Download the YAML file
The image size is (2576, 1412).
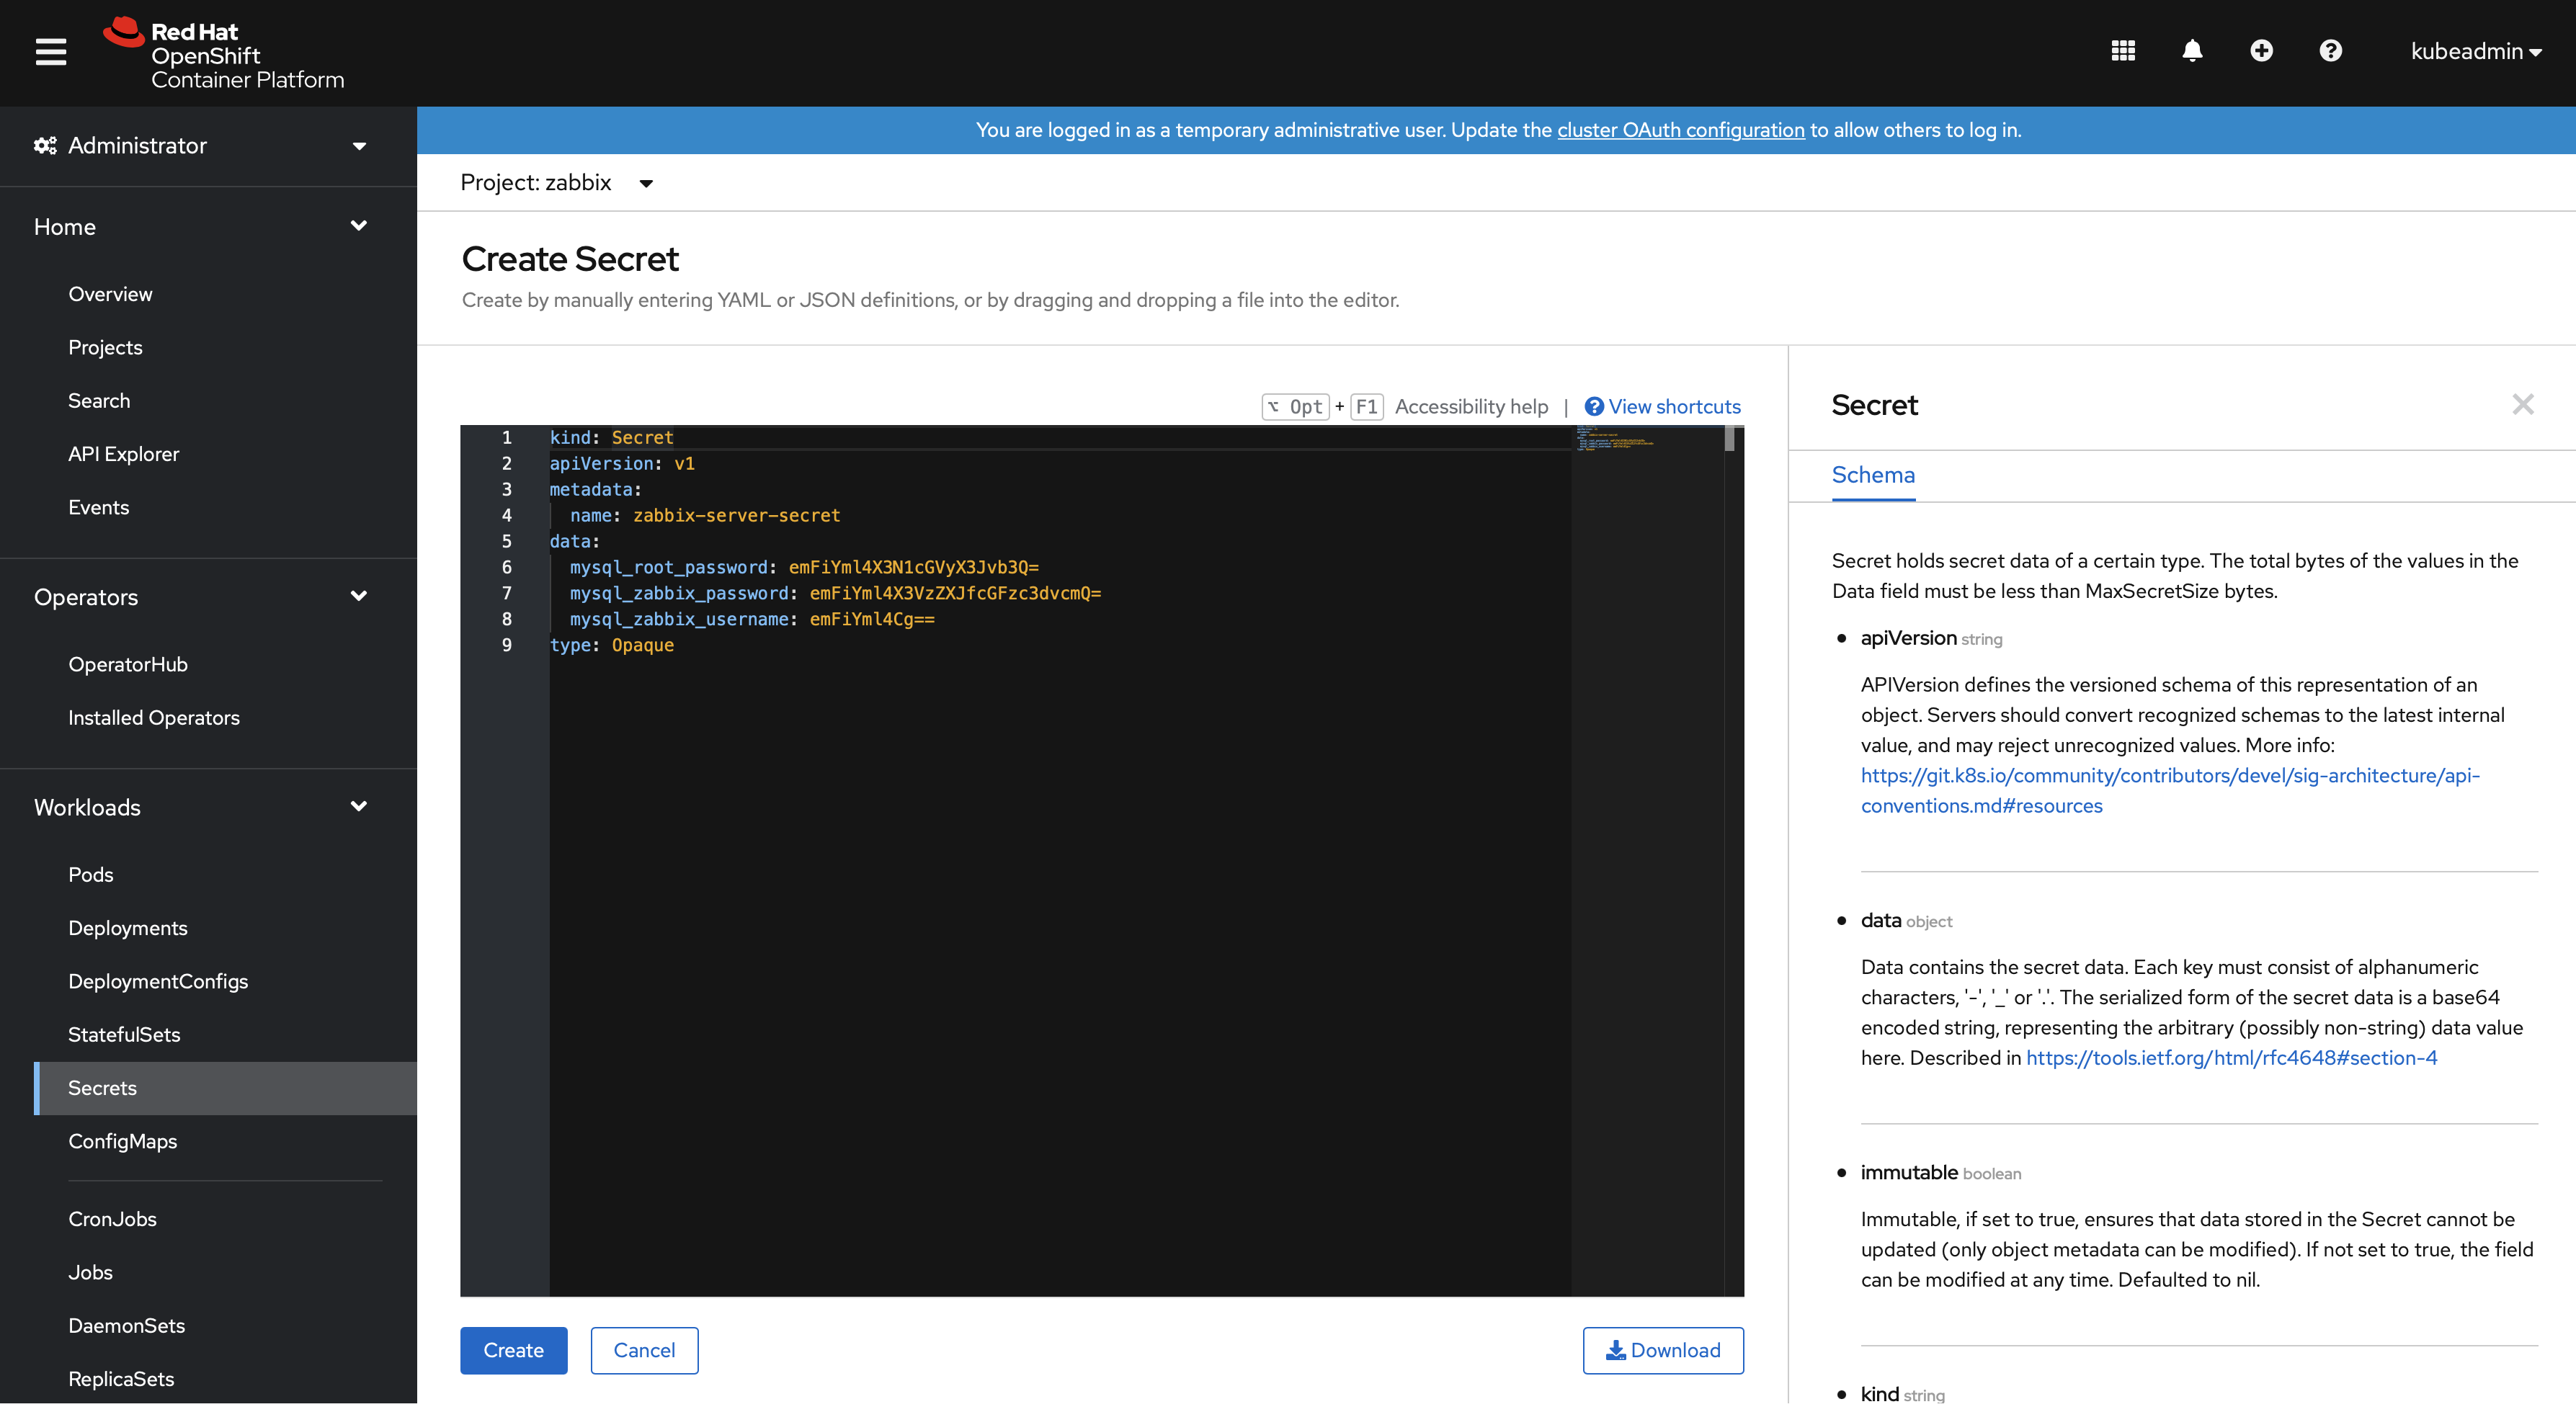click(1663, 1351)
